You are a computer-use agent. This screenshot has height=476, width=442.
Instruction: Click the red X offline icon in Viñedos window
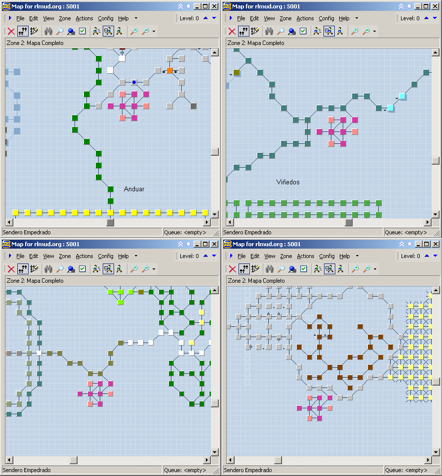[x=232, y=31]
